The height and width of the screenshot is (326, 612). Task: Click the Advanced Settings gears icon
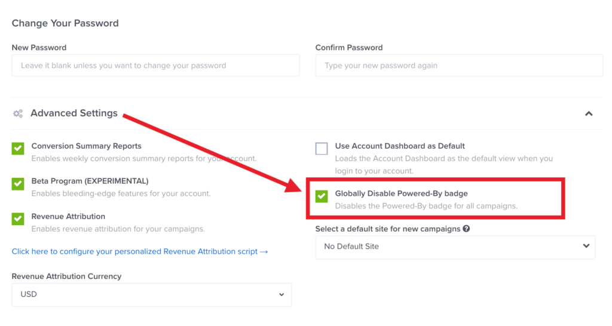[x=18, y=113]
